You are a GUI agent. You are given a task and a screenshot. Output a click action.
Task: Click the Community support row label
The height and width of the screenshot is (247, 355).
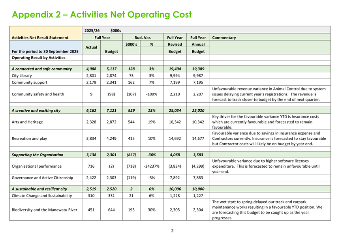coord(29,82)
